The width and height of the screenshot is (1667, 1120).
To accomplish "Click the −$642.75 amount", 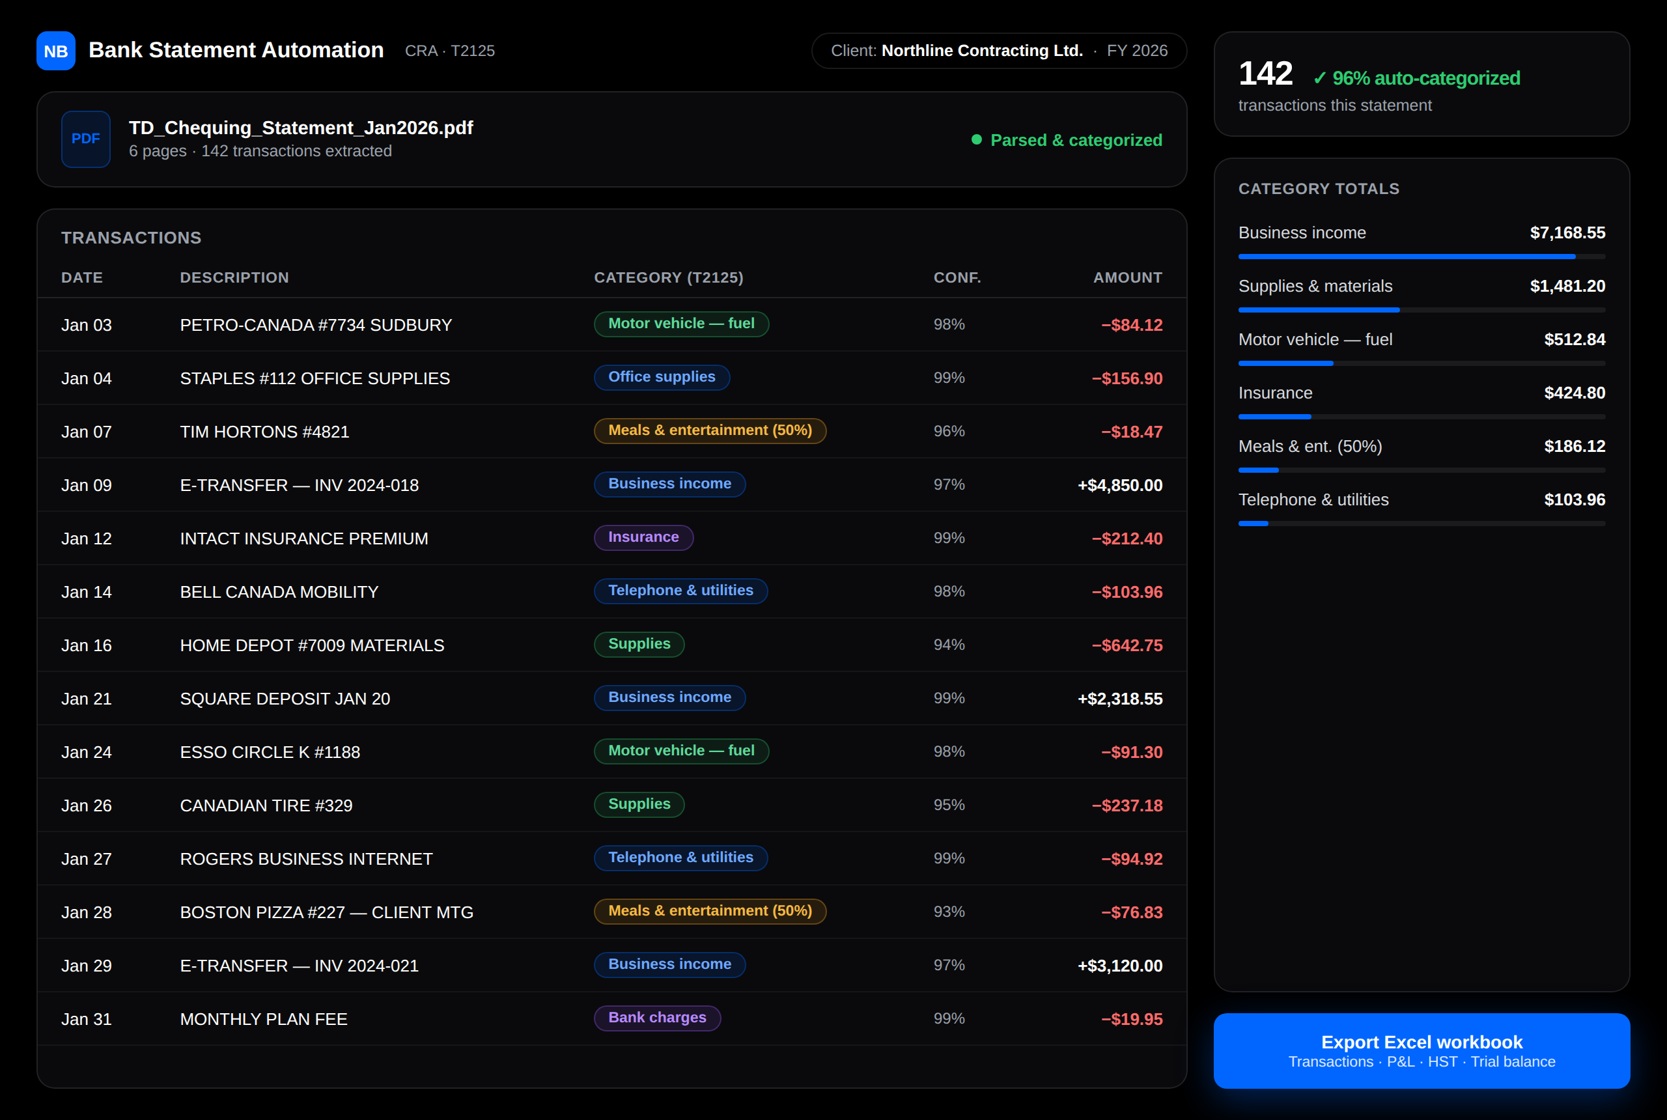I will point(1127,646).
